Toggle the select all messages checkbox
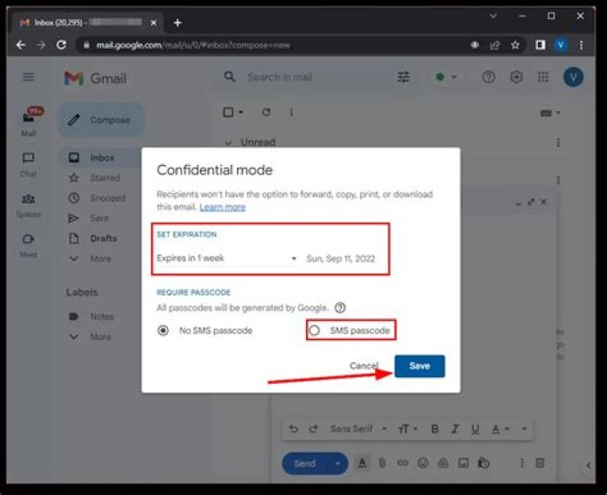Screen dimensions: 607x495 click(228, 113)
